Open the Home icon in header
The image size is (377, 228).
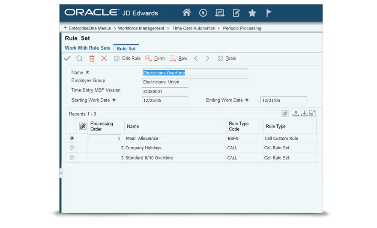click(x=186, y=12)
